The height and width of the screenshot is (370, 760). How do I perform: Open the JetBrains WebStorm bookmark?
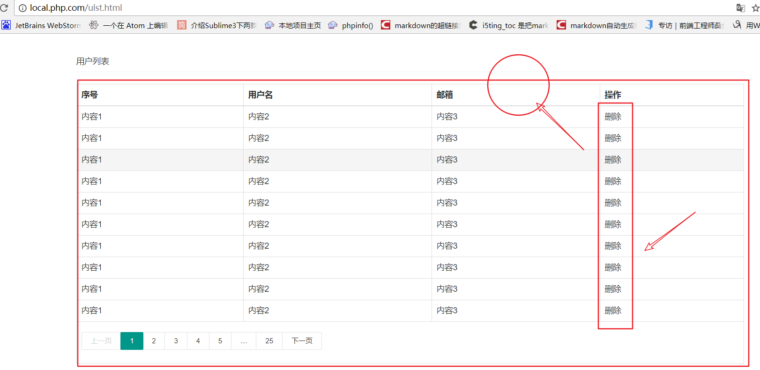[x=41, y=25]
